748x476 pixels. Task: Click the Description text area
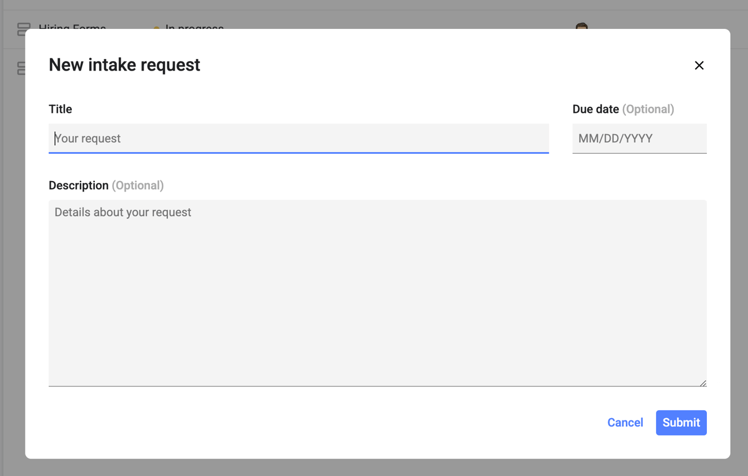[x=376, y=289]
